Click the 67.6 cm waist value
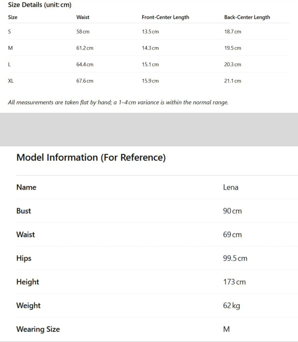Viewport: 298px width, 342px height. point(85,81)
